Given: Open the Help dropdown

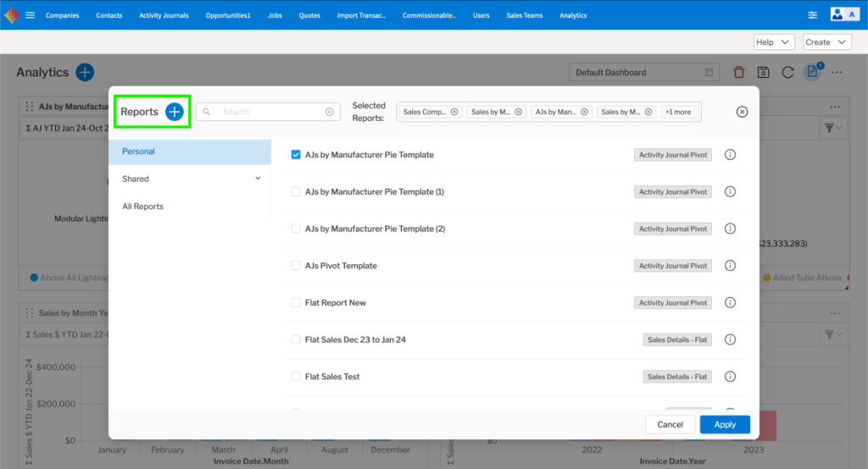Looking at the screenshot, I should [x=773, y=42].
